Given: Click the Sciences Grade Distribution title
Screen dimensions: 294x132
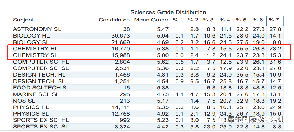Looking at the screenshot, I should 168,12.
